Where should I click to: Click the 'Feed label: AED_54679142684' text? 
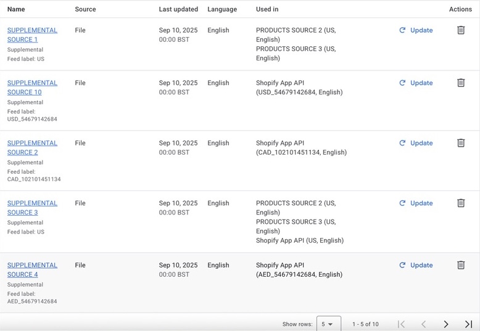(x=32, y=297)
